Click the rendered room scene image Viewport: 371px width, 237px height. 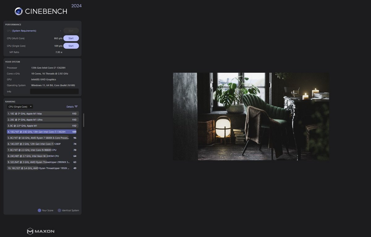[251, 116]
